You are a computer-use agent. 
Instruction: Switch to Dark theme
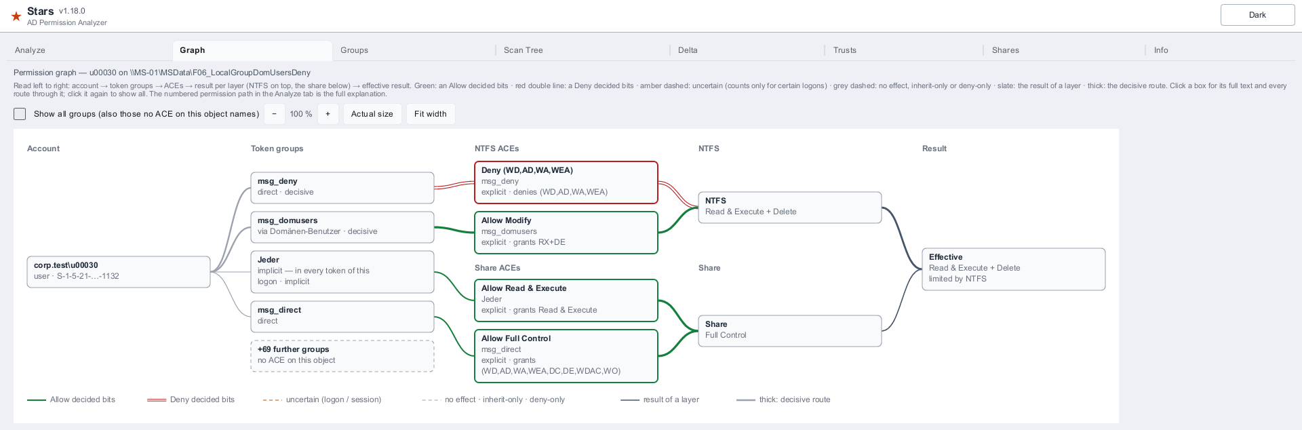(1257, 15)
